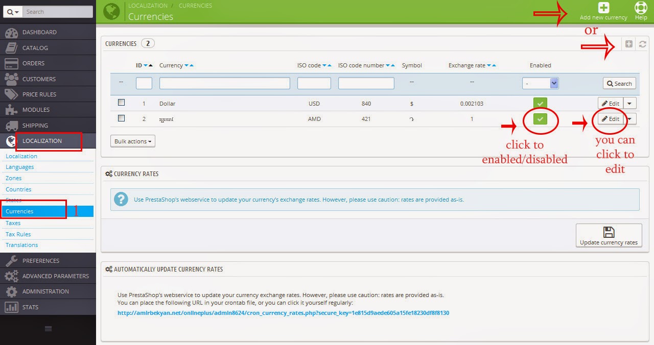Open the Dashboard menu
The width and height of the screenshot is (654, 345).
point(48,32)
